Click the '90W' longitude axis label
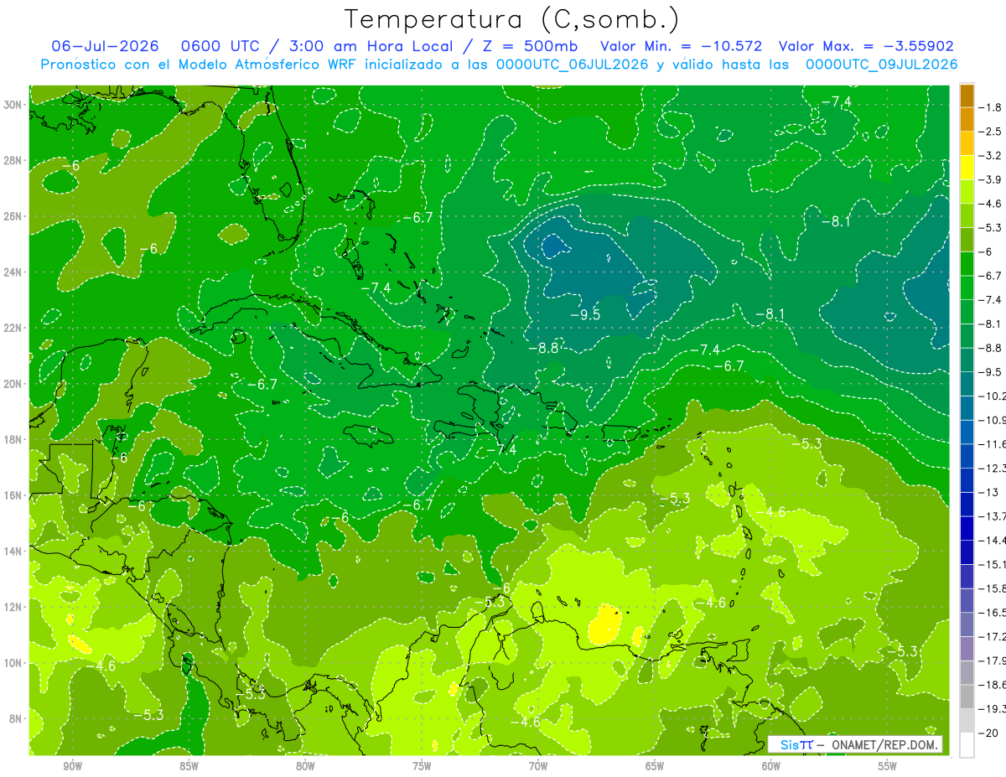This screenshot has height=777, width=1006. tap(72, 766)
